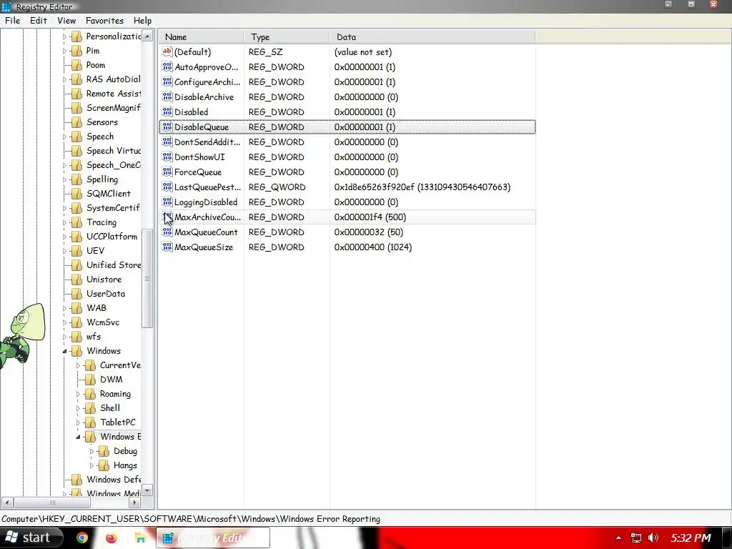Open Firefox from the taskbar
Viewport: 732px width, 549px height.
(x=111, y=538)
